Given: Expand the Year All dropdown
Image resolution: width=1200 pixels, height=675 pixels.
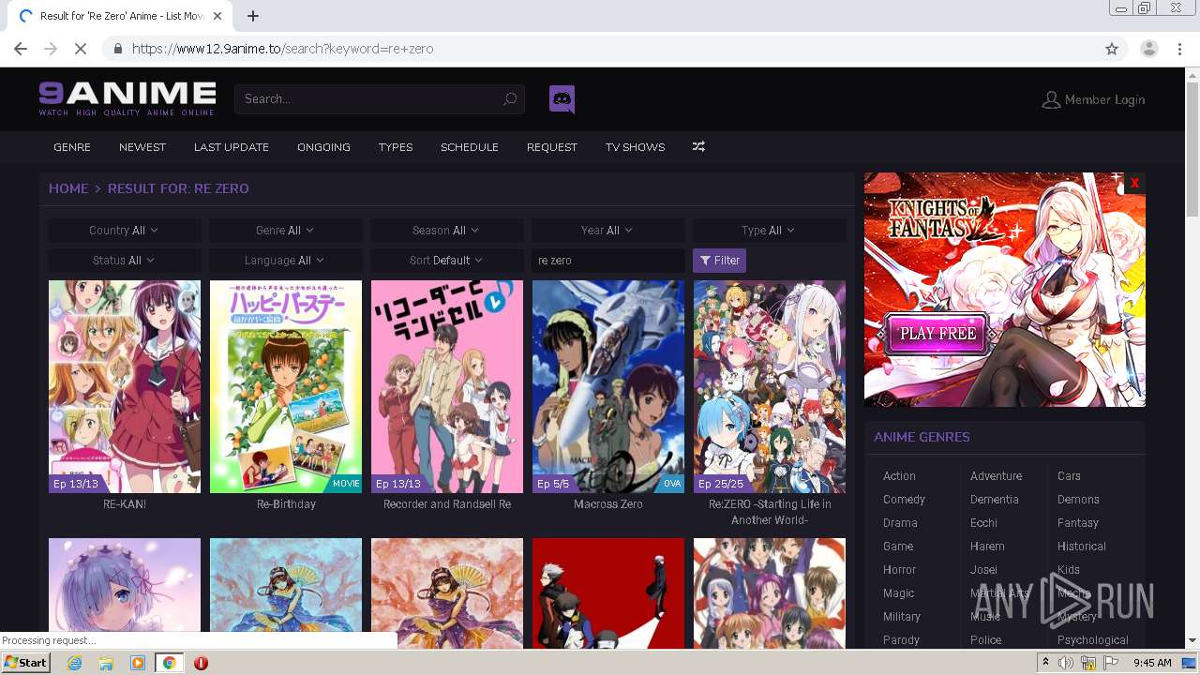Looking at the screenshot, I should click(608, 231).
